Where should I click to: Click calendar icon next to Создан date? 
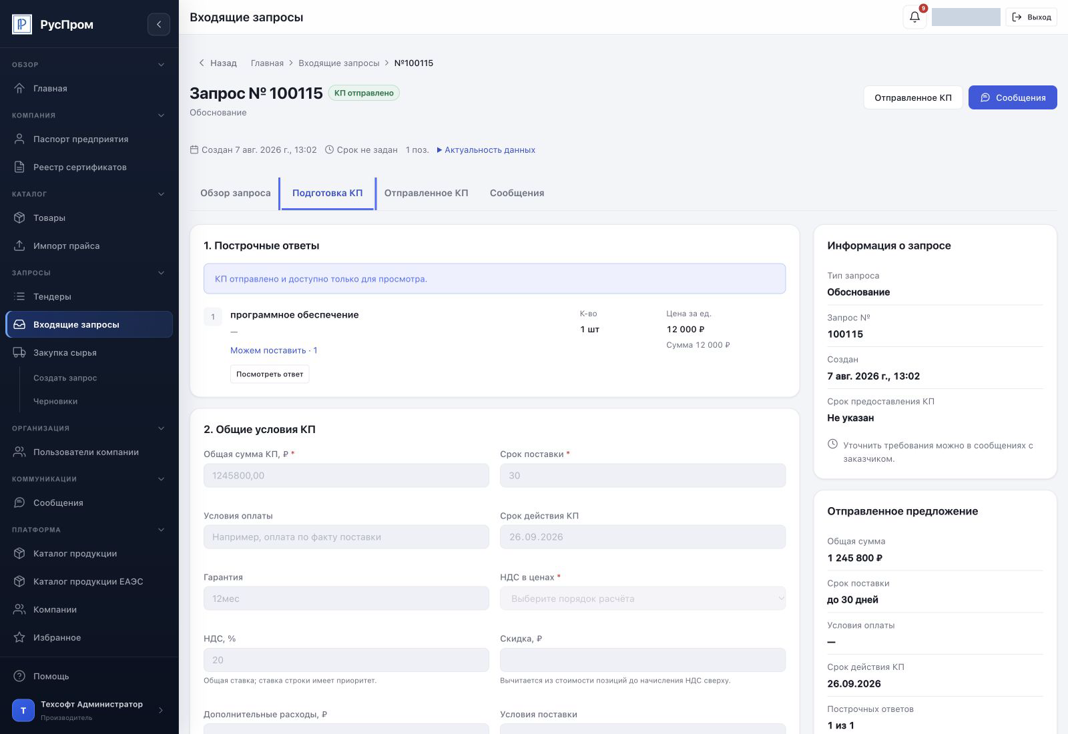[x=194, y=149]
